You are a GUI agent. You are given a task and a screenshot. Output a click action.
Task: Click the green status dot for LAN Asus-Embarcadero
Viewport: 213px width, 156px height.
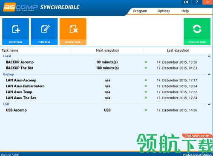pos(146,86)
